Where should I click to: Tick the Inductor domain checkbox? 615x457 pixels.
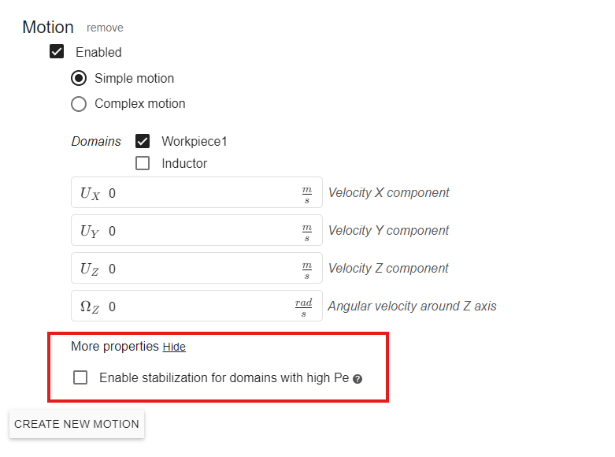click(x=143, y=163)
